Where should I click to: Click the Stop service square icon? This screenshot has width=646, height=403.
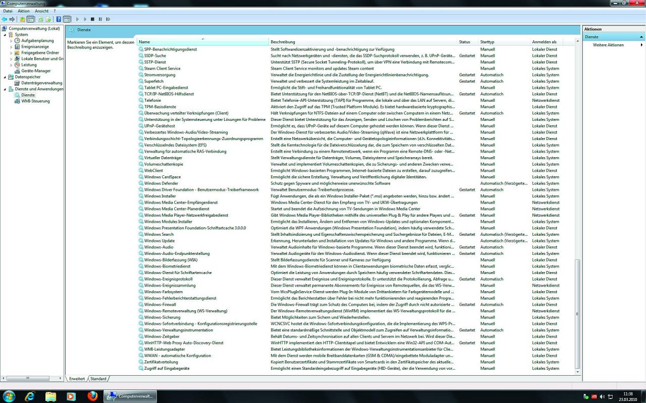point(92,19)
